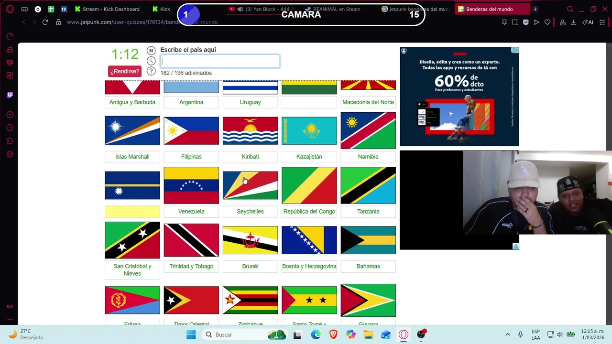The width and height of the screenshot is (612, 344).
Task: Open the Windows Start menu
Action: (191, 334)
